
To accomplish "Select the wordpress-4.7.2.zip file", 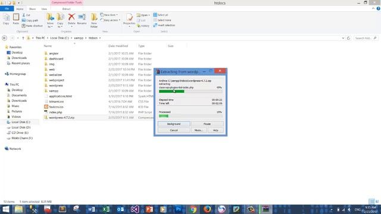I will click(x=62, y=118).
